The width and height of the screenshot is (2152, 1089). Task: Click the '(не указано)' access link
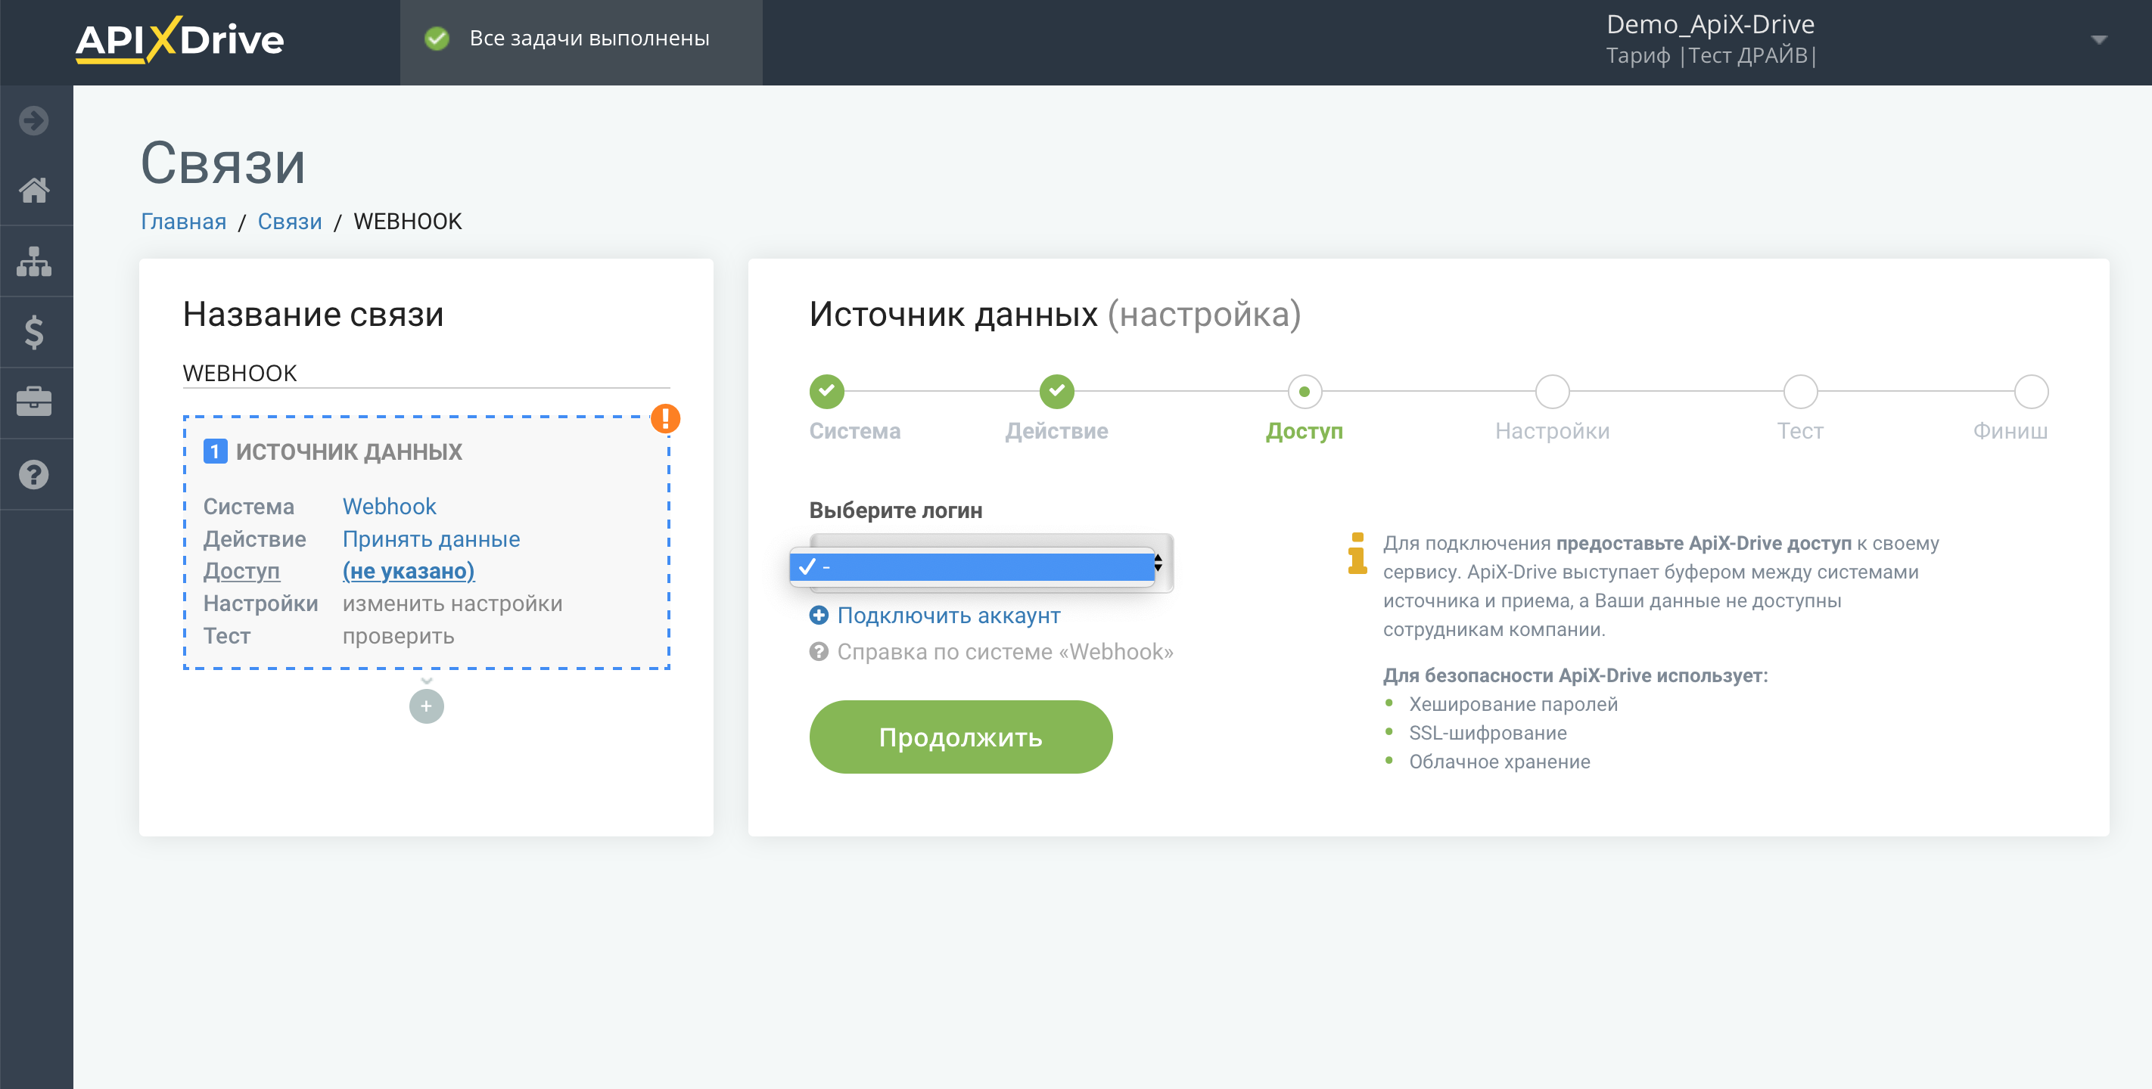click(409, 571)
